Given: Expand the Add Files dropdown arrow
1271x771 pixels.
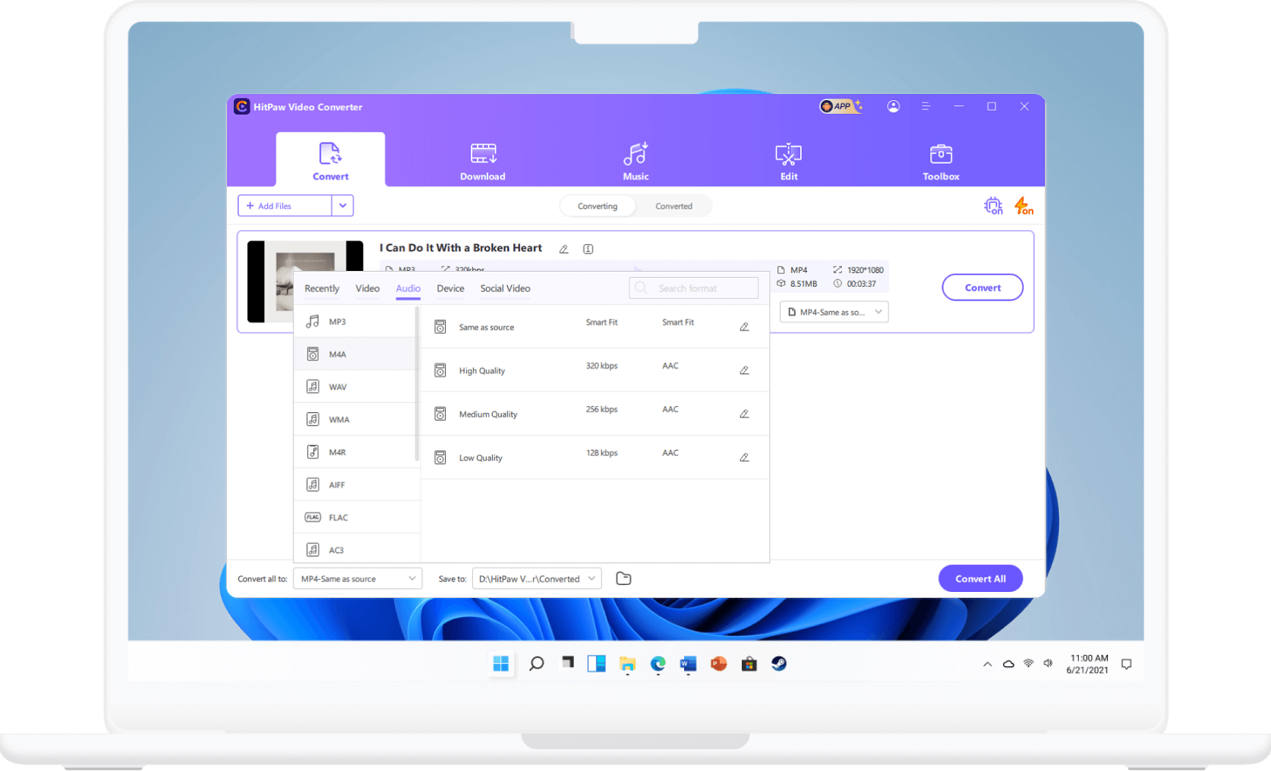Looking at the screenshot, I should (342, 206).
